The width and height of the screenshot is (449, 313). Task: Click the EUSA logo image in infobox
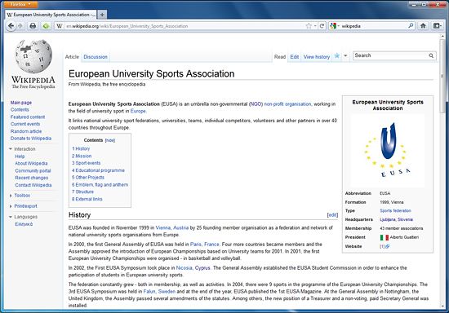pos(388,150)
